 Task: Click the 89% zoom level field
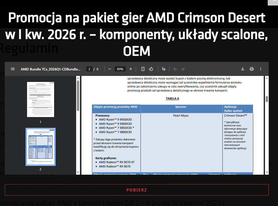pos(120,69)
